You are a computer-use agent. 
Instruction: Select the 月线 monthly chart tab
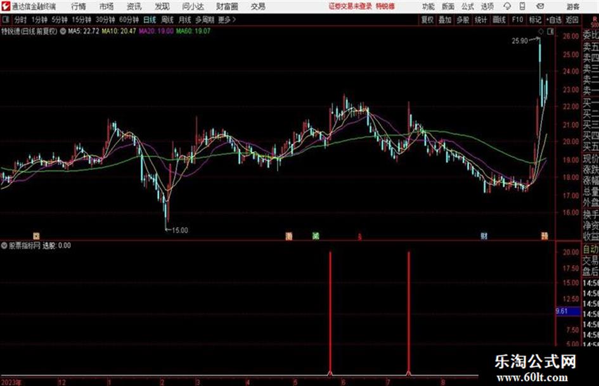click(x=185, y=20)
